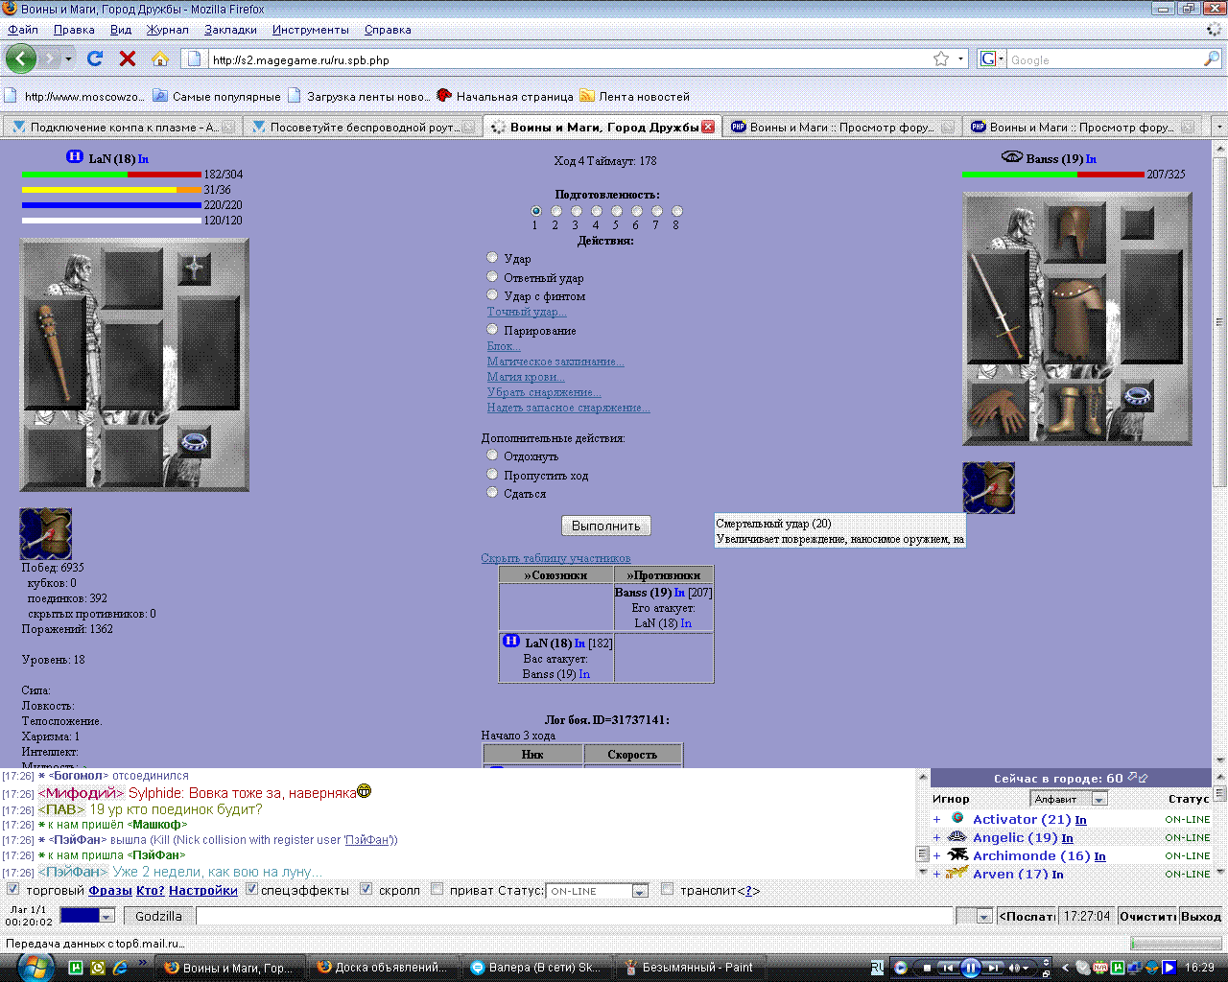The image size is (1228, 982).
Task: Open the Google search engine dropdown
Action: pyautogui.click(x=1001, y=58)
